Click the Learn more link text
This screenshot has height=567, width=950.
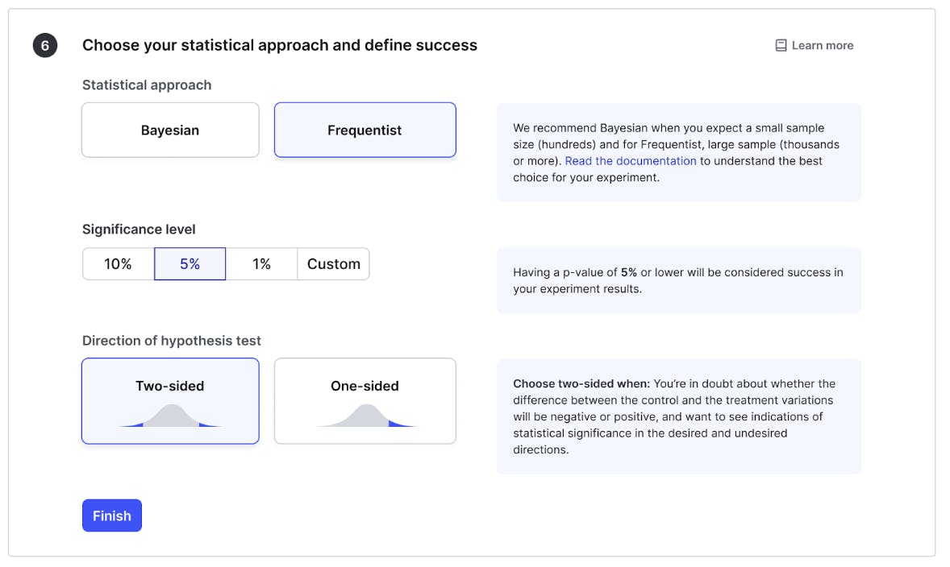823,46
